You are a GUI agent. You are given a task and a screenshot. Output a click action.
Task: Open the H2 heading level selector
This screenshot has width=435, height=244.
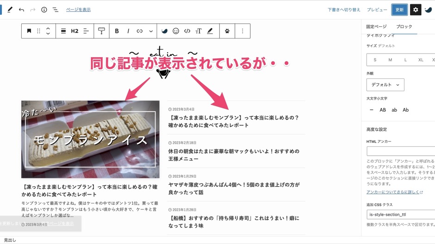click(x=75, y=31)
